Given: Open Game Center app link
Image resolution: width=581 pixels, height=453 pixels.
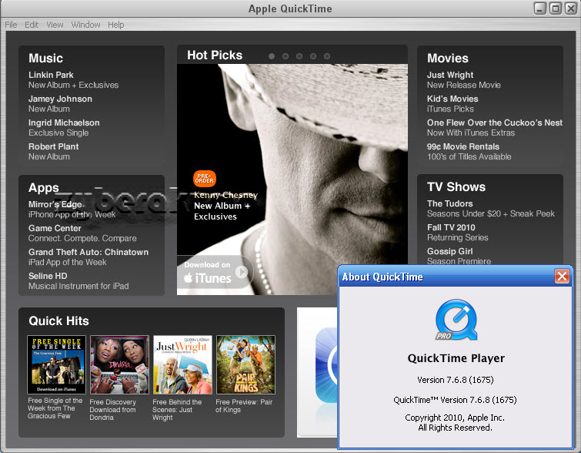Looking at the screenshot, I should click(82, 233).
